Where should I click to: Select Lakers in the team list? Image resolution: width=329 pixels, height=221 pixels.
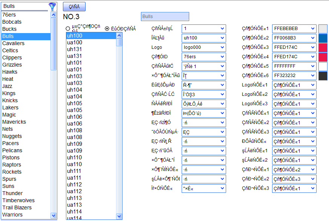point(26,107)
